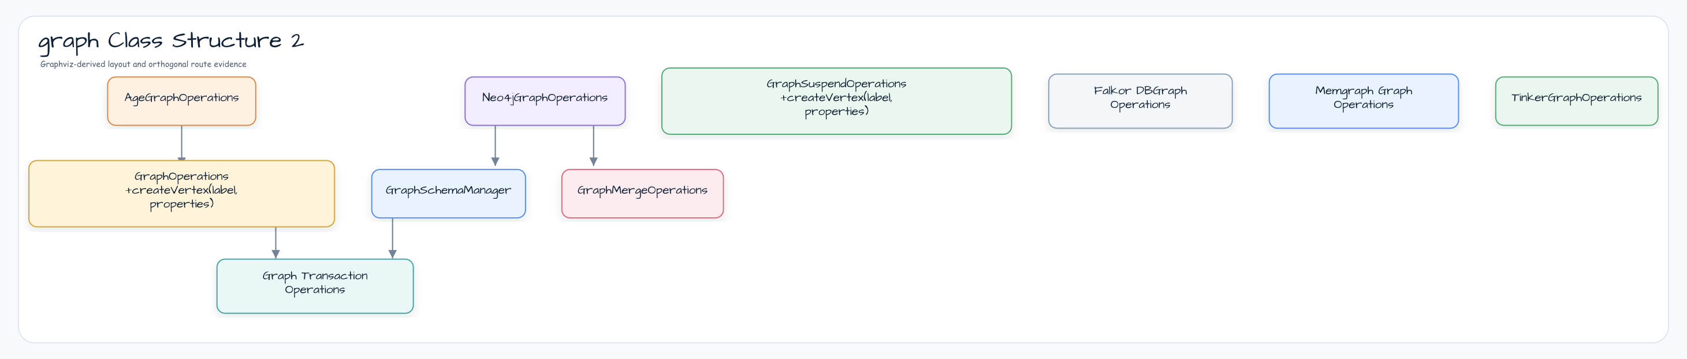The image size is (1687, 359).
Task: Click the TinkerGraphOperations node
Action: tap(1576, 101)
